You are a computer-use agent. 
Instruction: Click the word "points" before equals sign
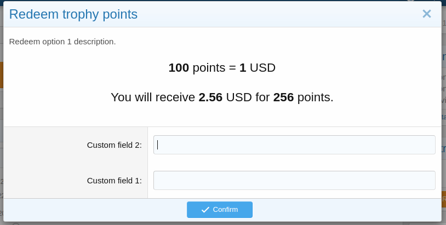tap(209, 68)
